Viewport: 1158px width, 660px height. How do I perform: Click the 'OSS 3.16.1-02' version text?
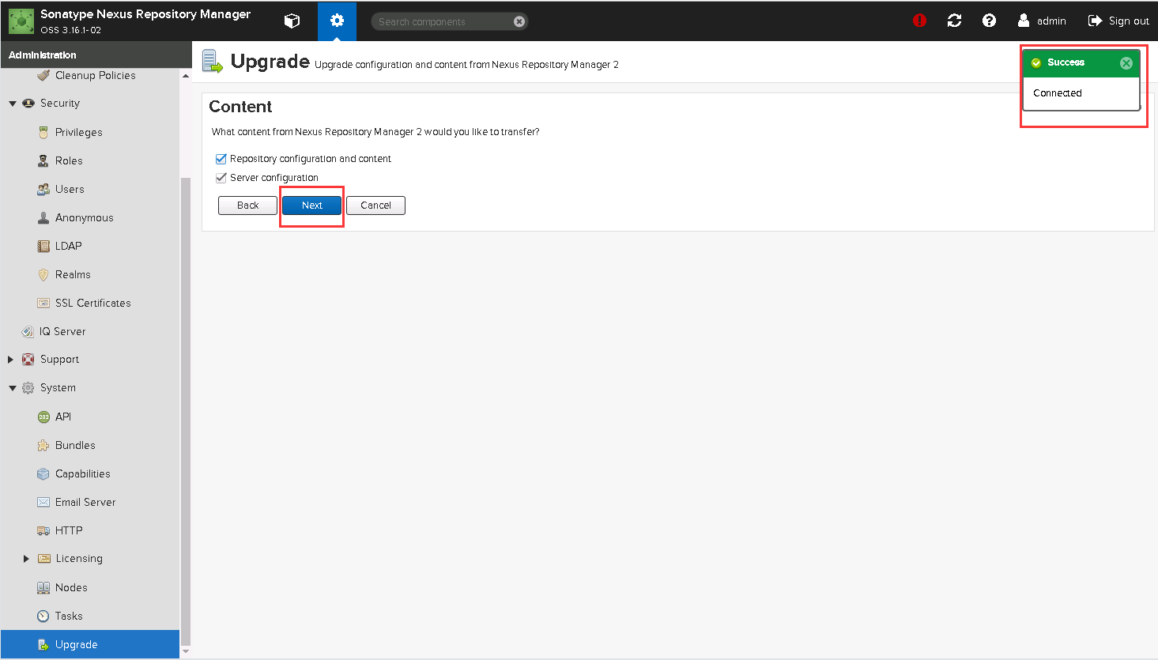(71, 30)
